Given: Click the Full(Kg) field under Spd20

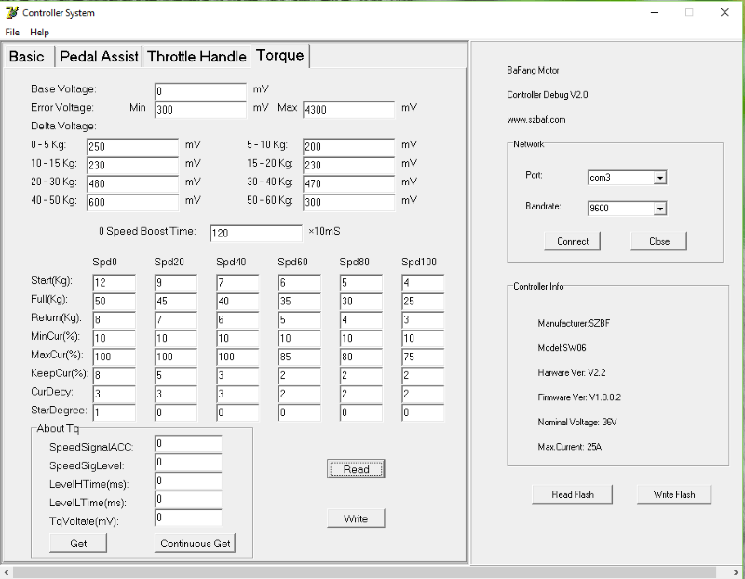Looking at the screenshot, I should (176, 302).
